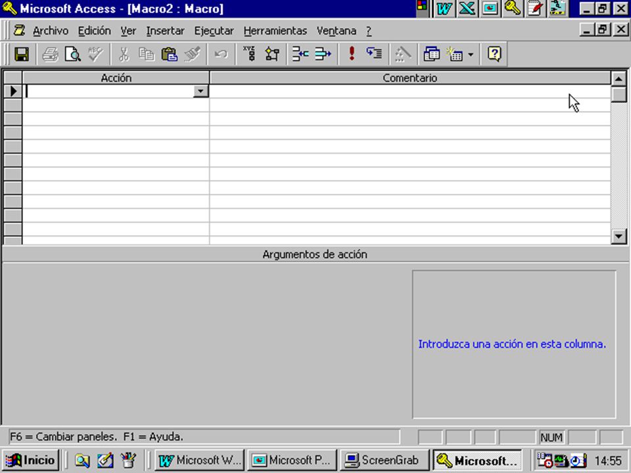The image size is (631, 473).
Task: Open Print Preview from the toolbar
Action: (x=73, y=54)
